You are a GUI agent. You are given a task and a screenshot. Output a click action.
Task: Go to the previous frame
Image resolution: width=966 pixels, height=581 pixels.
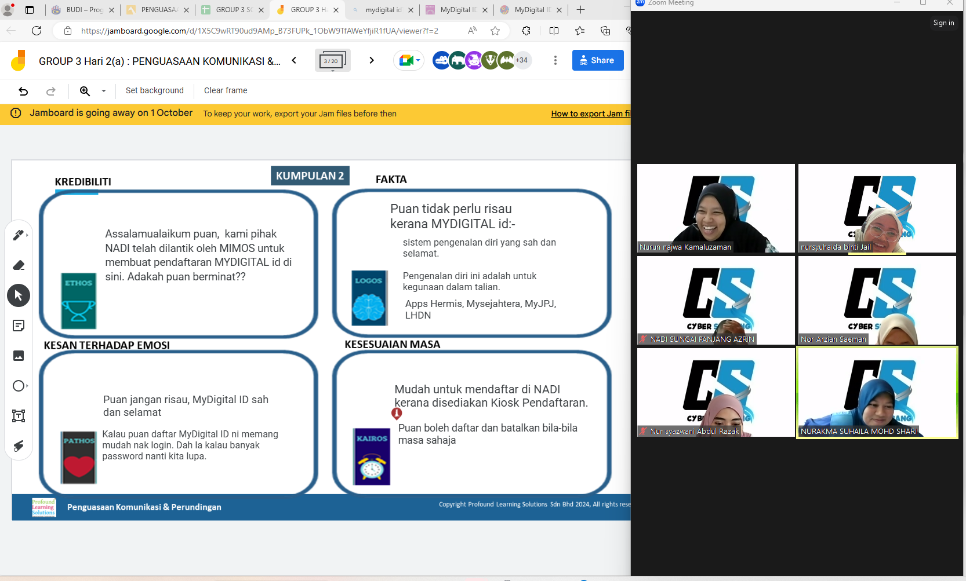coord(294,60)
